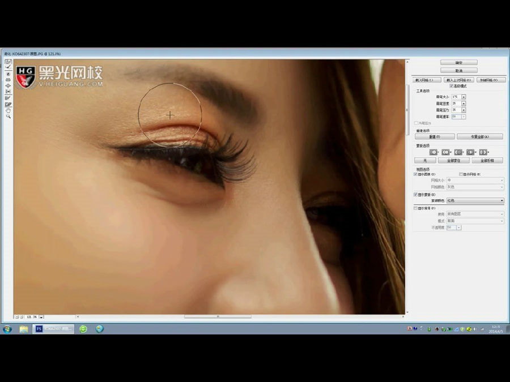Screen dimensions: 510x382
Task: Click the fourth mask option icon (intersect)
Action: (x=471, y=152)
